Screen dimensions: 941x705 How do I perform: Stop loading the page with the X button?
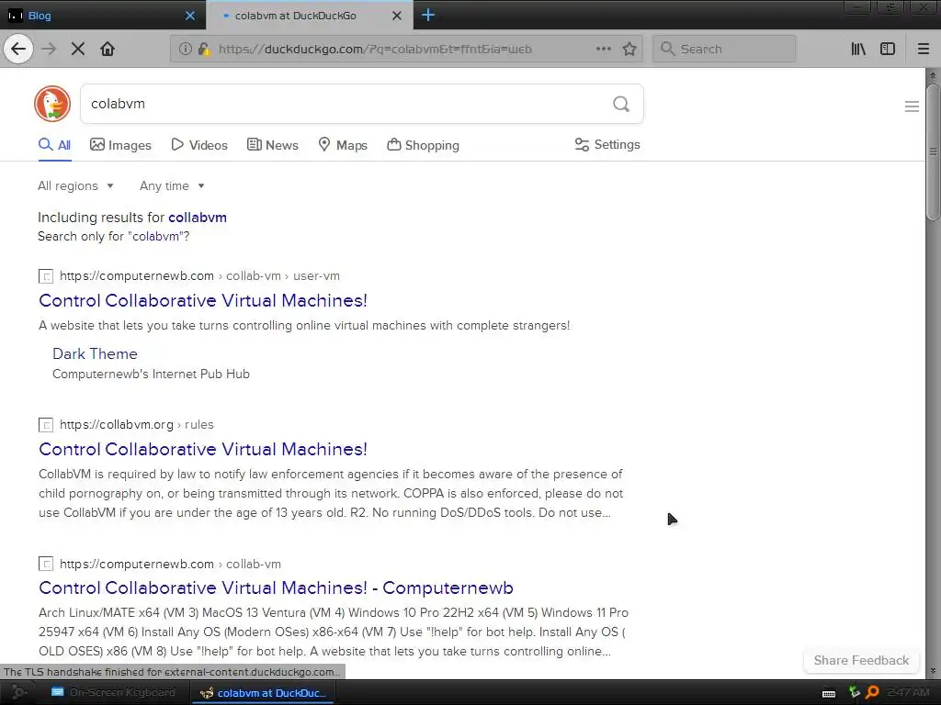[77, 49]
